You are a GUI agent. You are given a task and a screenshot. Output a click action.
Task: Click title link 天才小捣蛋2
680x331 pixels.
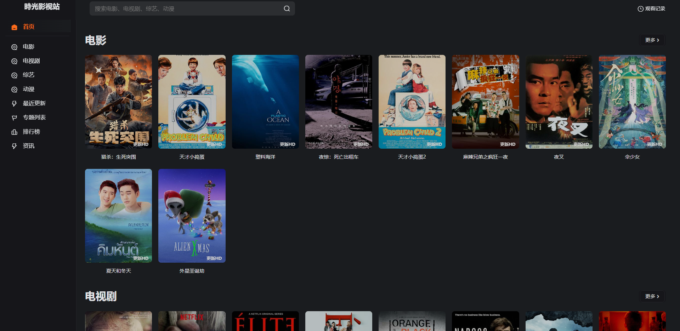(x=412, y=157)
